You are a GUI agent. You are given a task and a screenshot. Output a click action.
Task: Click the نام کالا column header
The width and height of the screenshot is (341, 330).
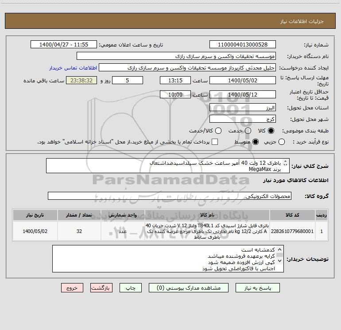tap(207, 215)
